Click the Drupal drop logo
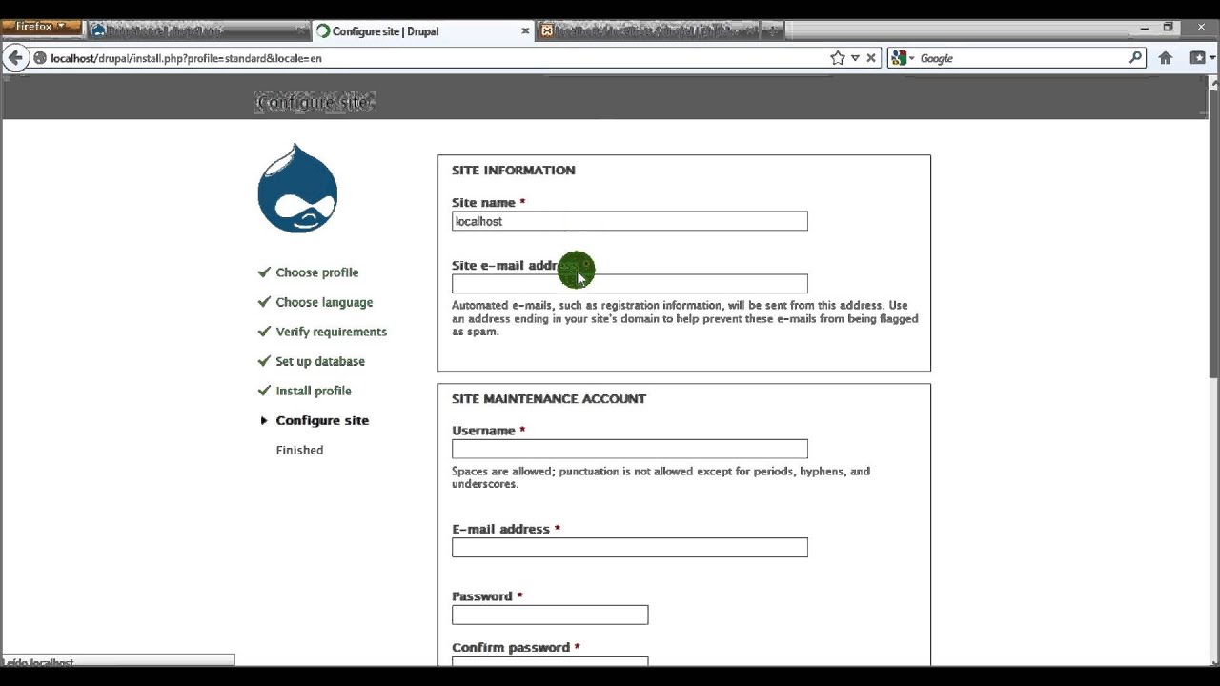 [297, 188]
